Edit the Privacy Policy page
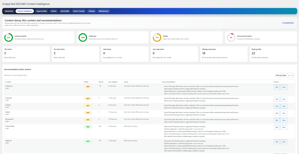 [277, 127]
